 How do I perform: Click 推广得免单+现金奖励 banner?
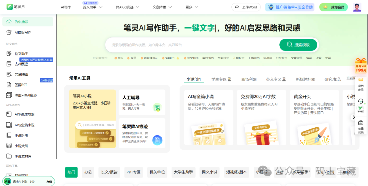(290, 7)
